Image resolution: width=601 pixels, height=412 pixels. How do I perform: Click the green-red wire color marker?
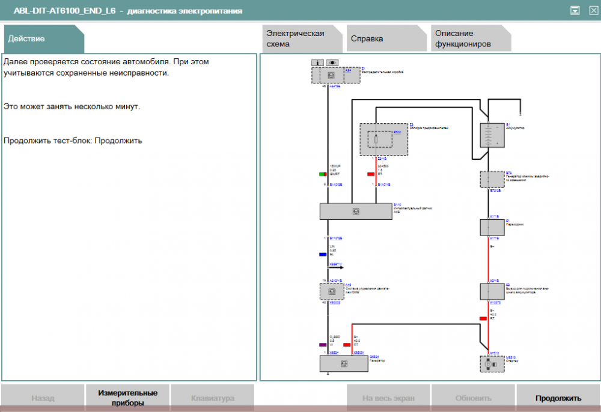(x=322, y=174)
